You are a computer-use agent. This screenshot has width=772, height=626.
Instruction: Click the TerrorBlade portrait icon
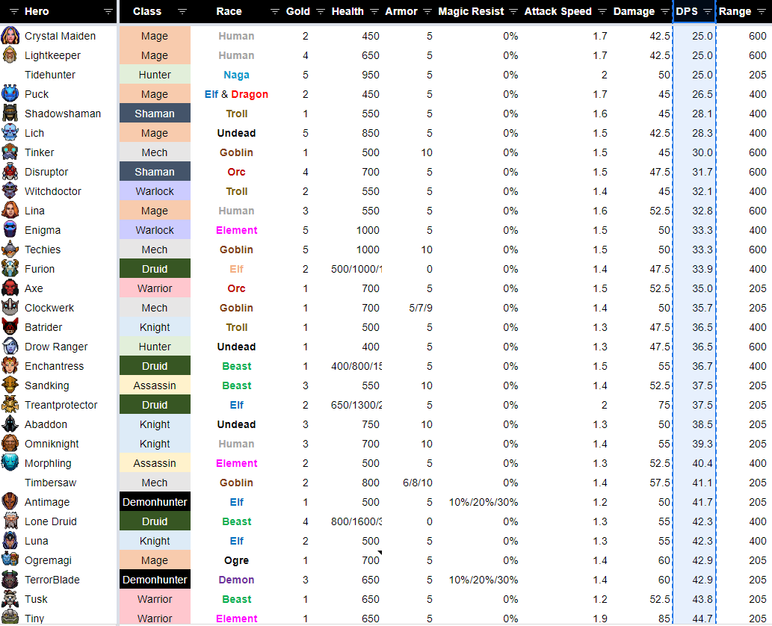10,580
